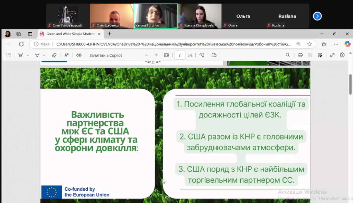The width and height of the screenshot is (353, 203).
Task: Select the Draw pen tool
Action: tap(37, 55)
